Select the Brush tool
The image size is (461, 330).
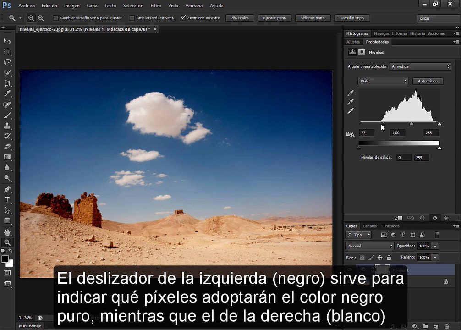[x=7, y=115]
